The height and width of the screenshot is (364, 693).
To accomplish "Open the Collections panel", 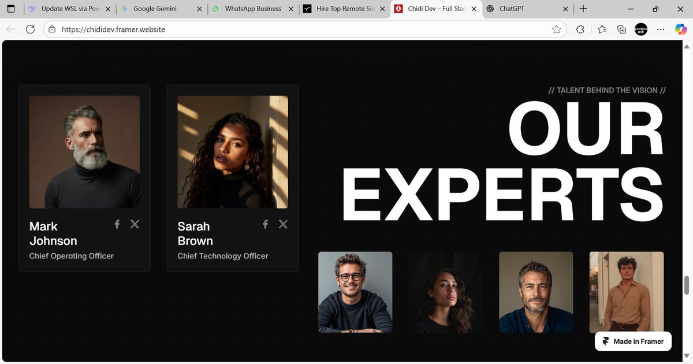I will coord(621,29).
